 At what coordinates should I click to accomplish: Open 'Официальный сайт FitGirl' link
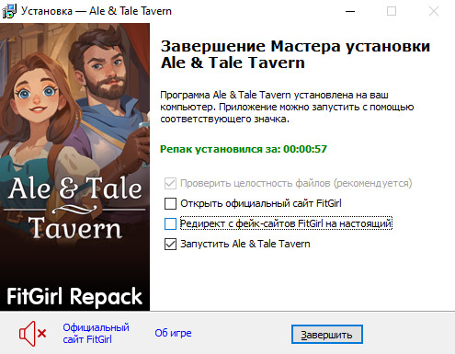pyautogui.click(x=96, y=334)
